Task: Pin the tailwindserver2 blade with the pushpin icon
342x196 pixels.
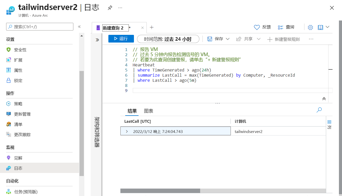Action: [x=110, y=8]
